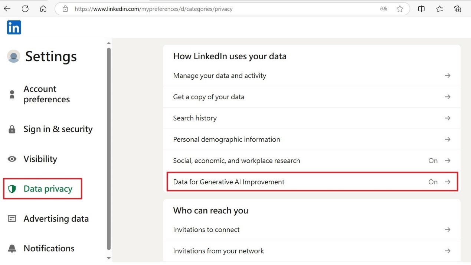The image size is (471, 265).
Task: Click arrow for Social, economic, and workplace research
Action: 448,160
